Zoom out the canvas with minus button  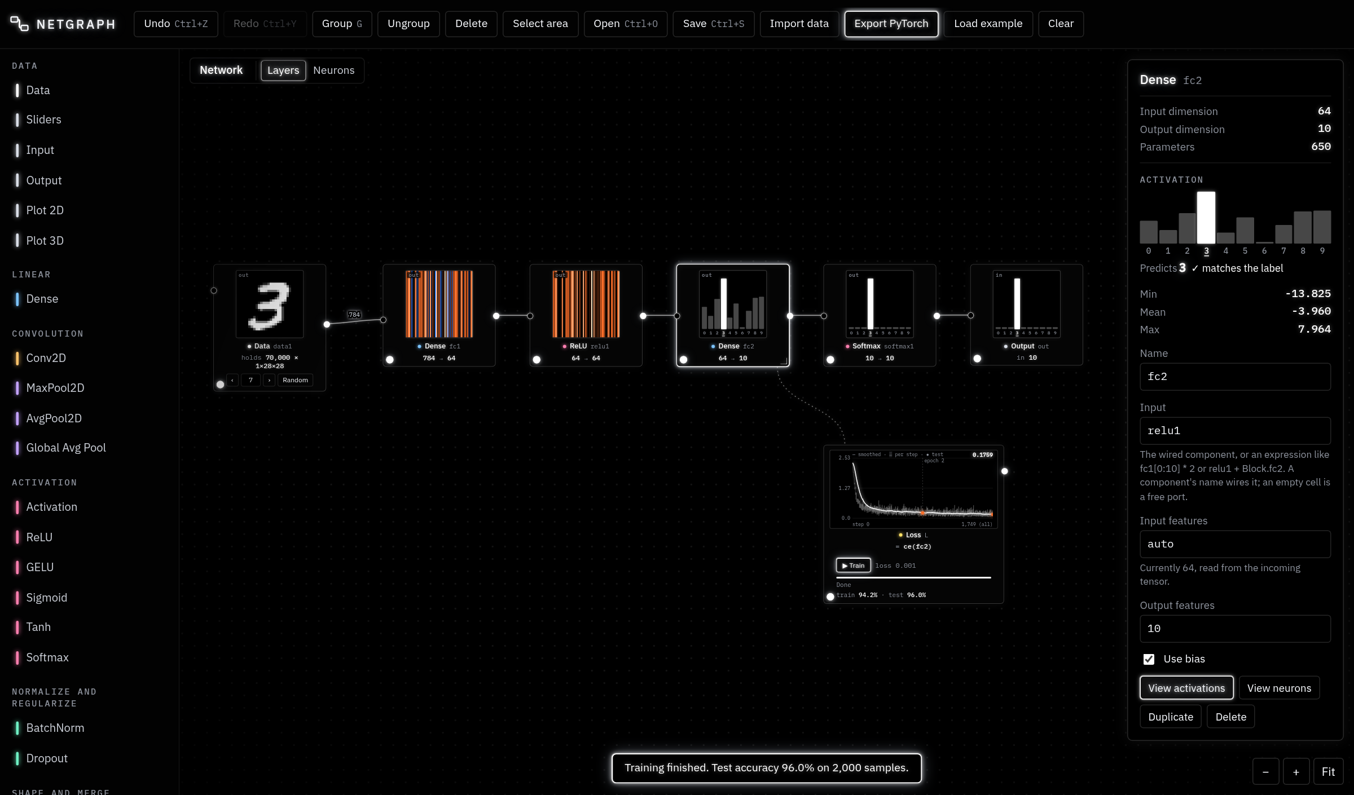[x=1265, y=772]
